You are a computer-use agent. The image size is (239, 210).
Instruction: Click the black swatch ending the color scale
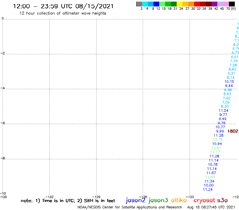pyautogui.click(x=232, y=4)
